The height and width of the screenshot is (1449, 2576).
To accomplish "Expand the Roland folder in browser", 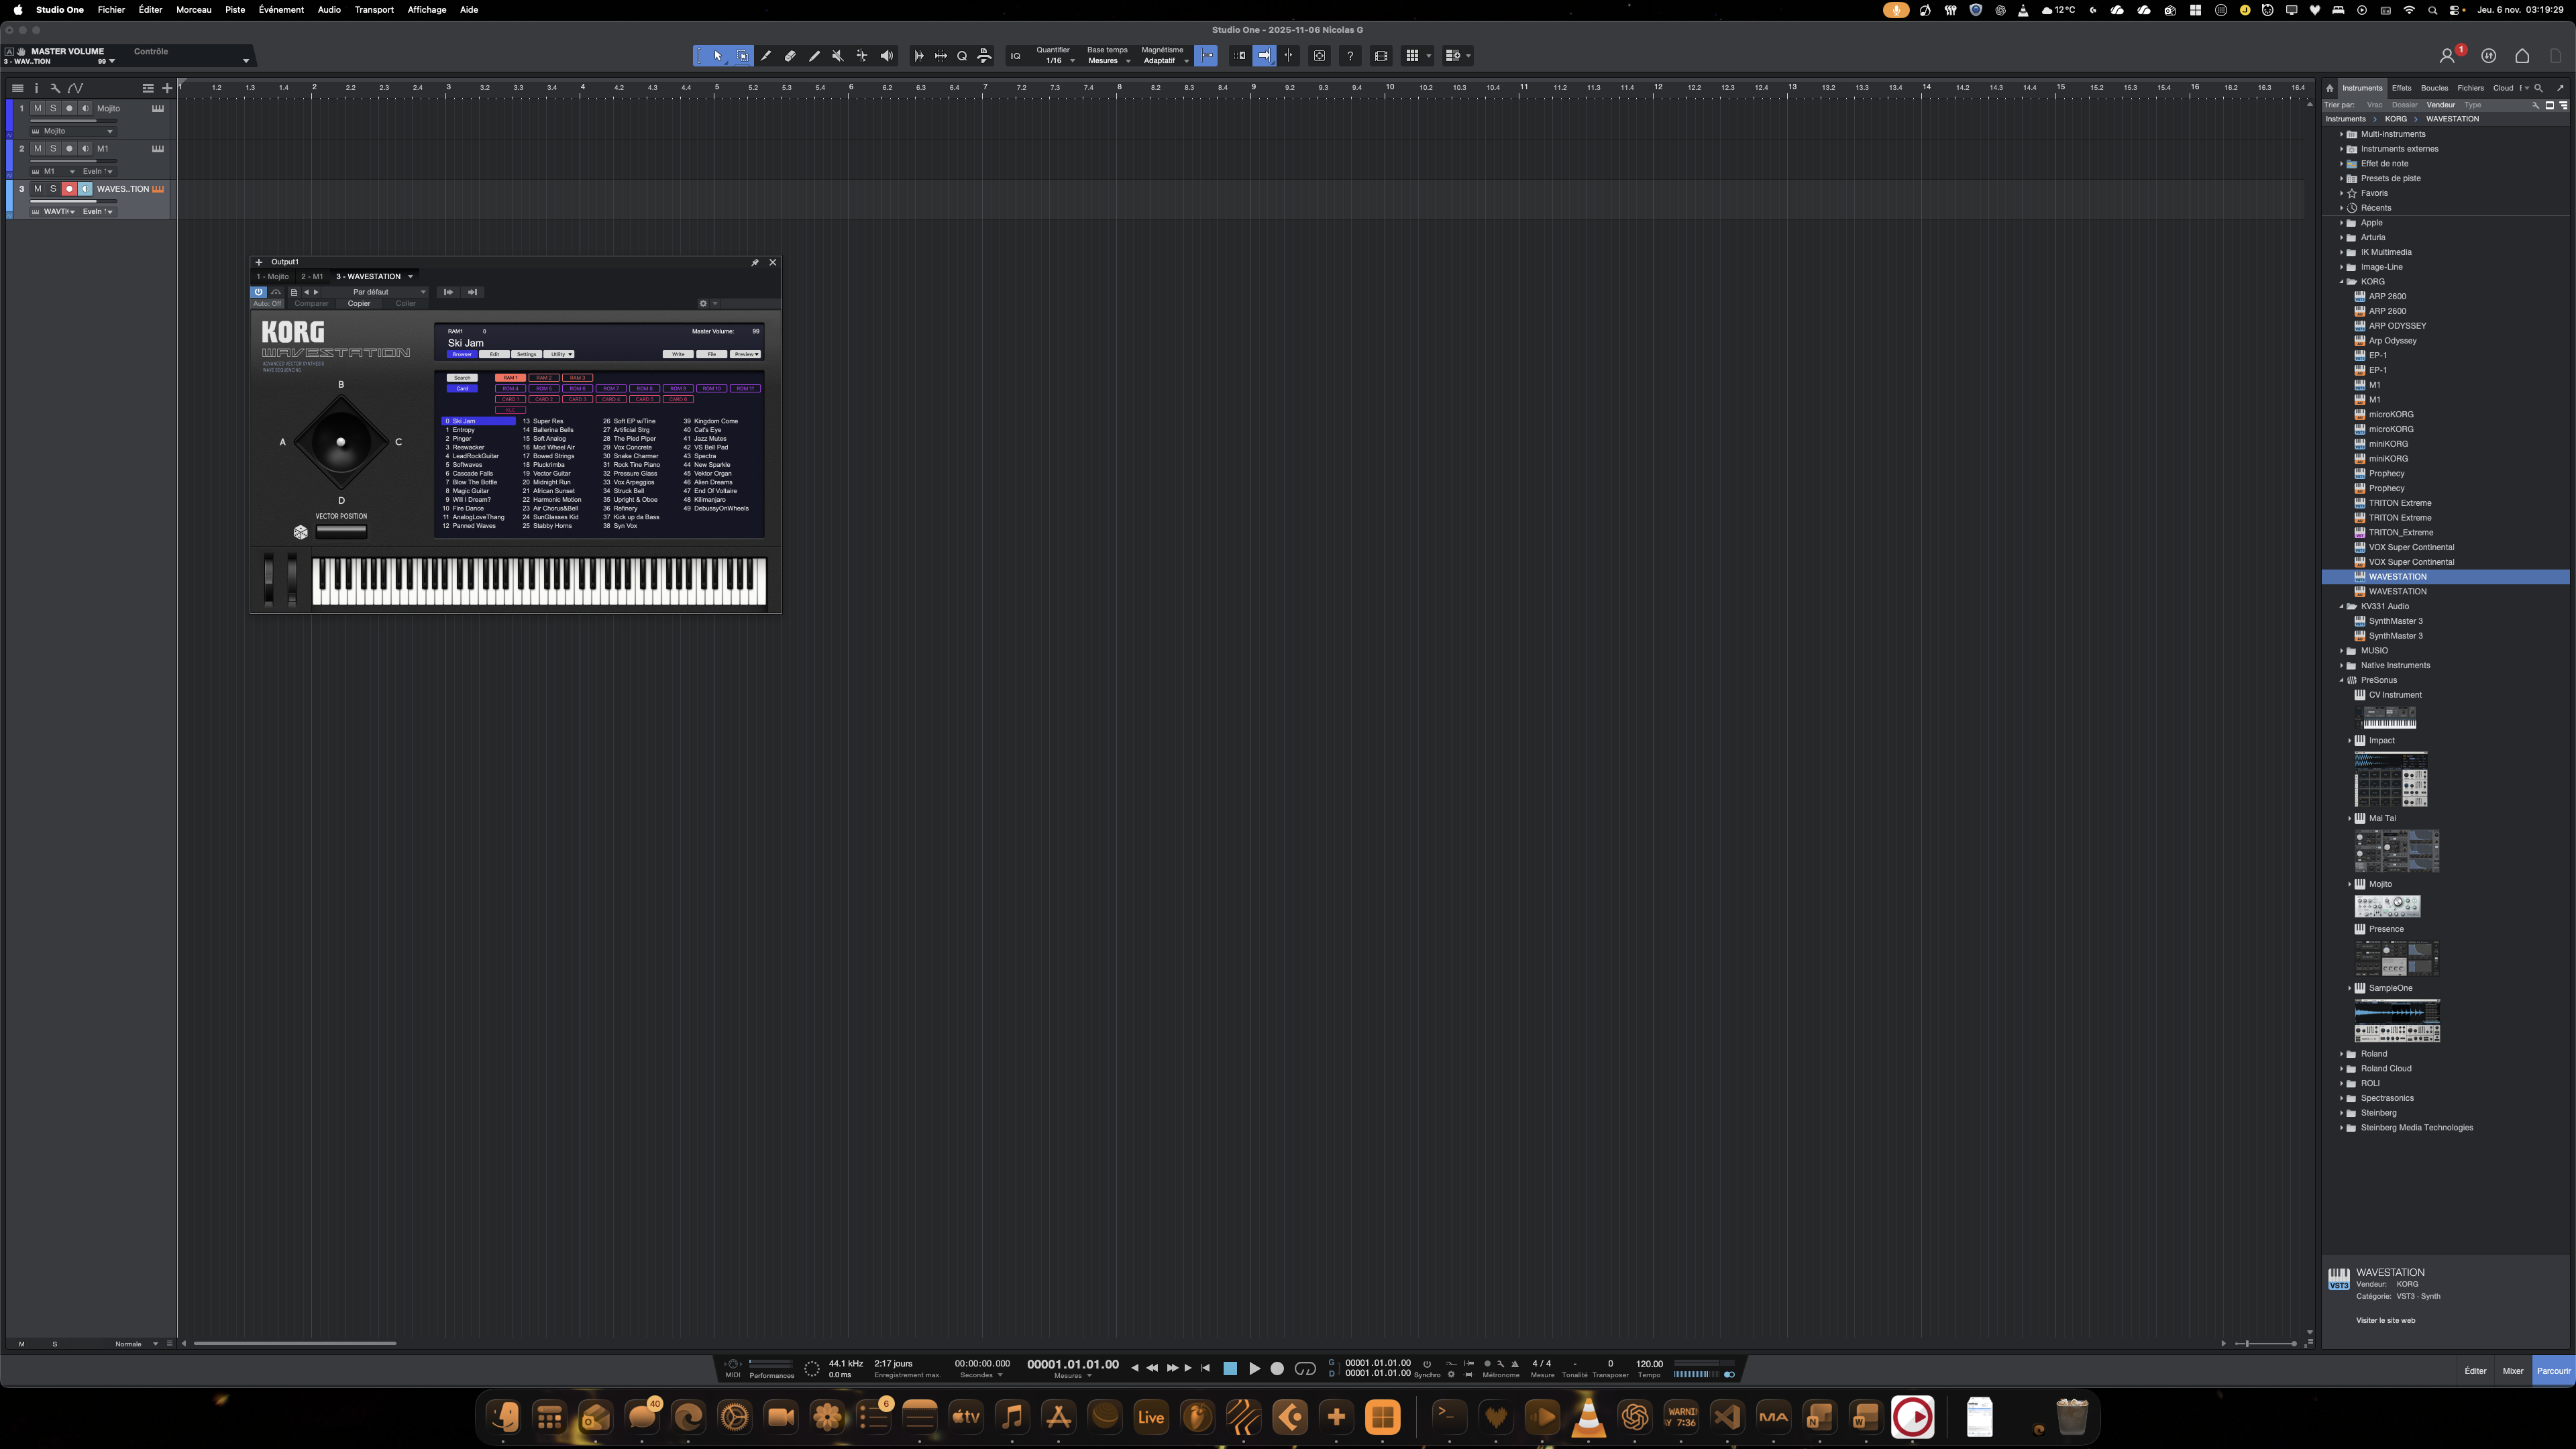I will (2341, 1054).
